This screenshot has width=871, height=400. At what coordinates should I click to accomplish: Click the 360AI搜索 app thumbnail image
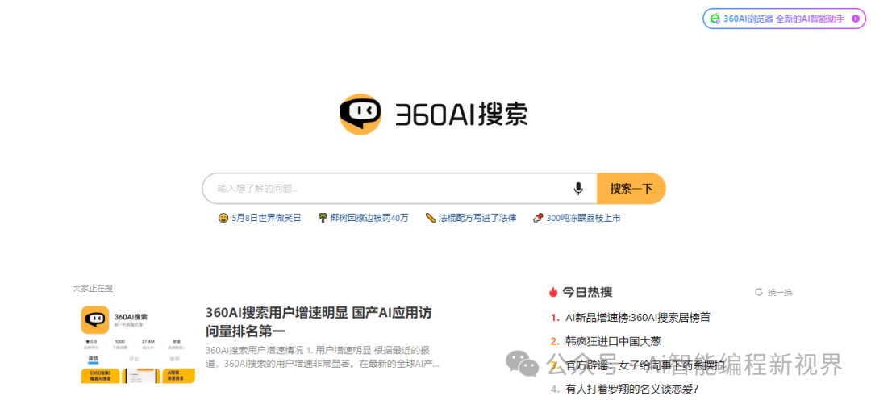[138, 344]
